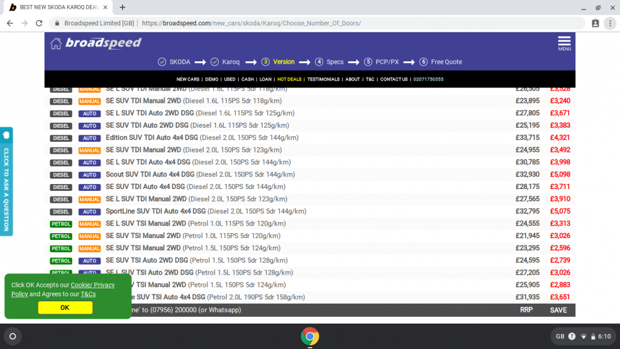Click the Broadspeed home icon
This screenshot has width=620, height=349.
click(56, 43)
